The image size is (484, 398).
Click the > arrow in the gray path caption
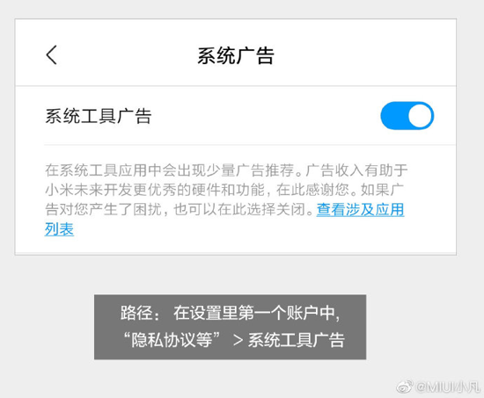(x=238, y=340)
